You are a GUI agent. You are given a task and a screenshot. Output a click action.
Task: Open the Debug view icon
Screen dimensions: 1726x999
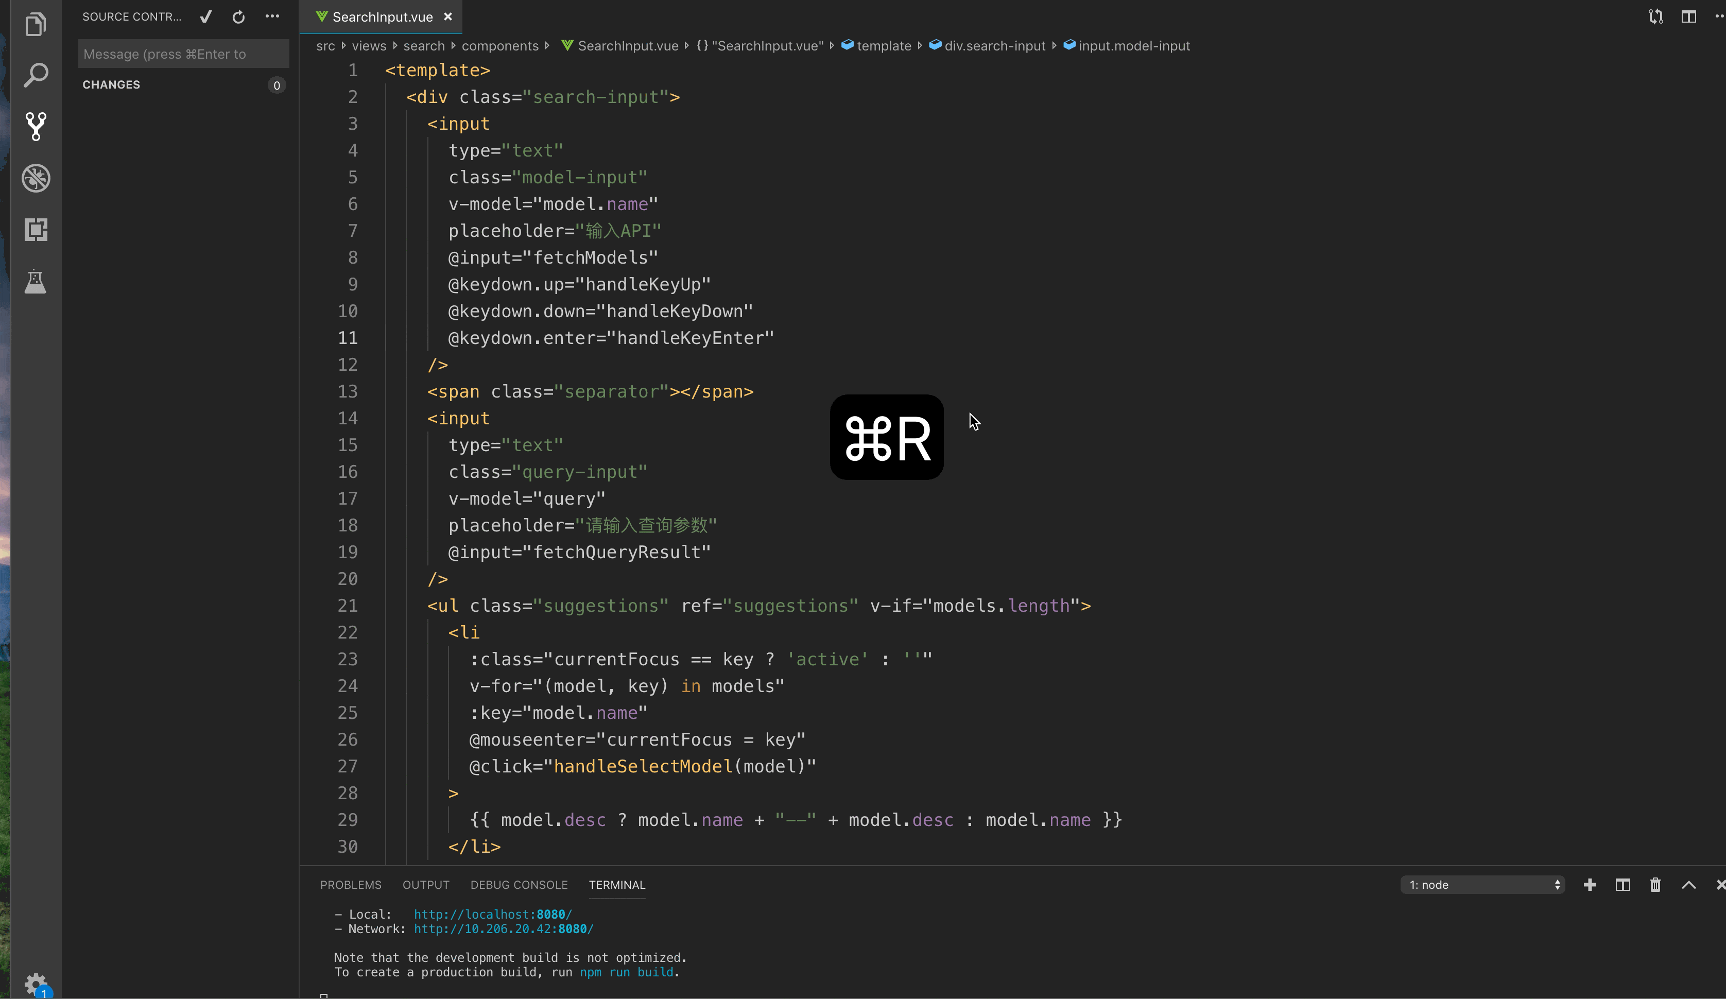[36, 178]
